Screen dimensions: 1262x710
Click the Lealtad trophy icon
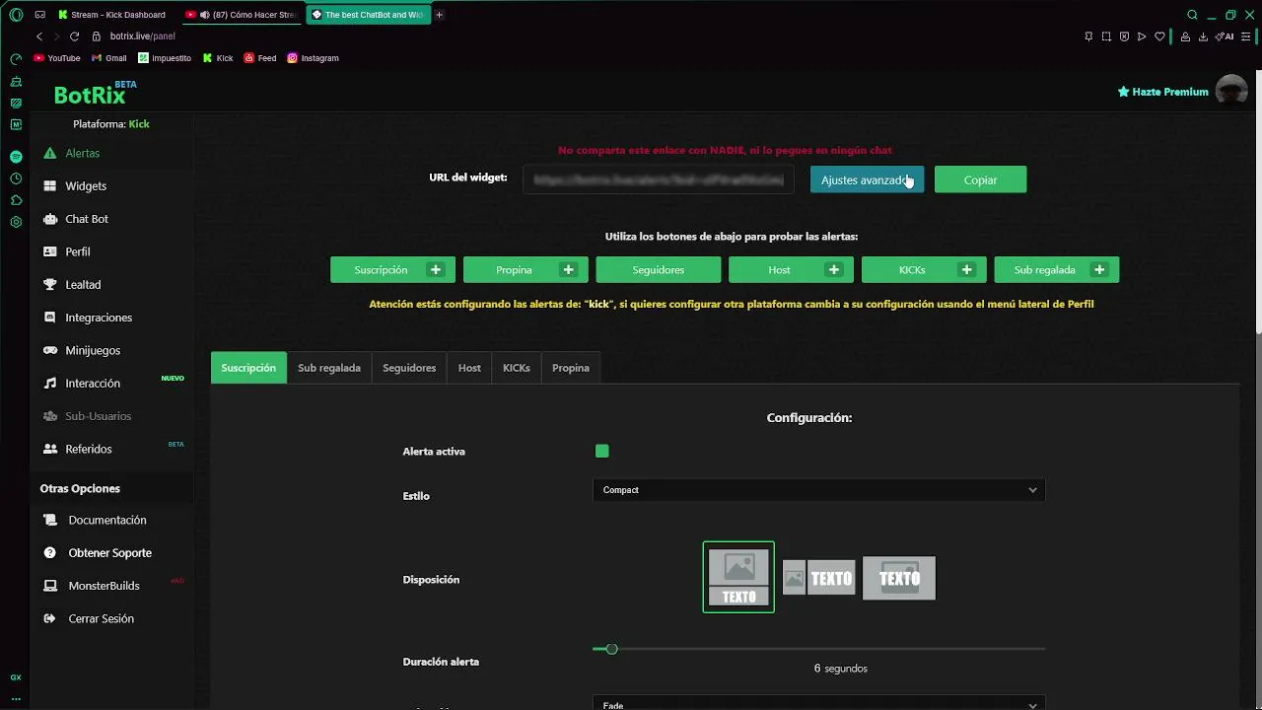(50, 284)
